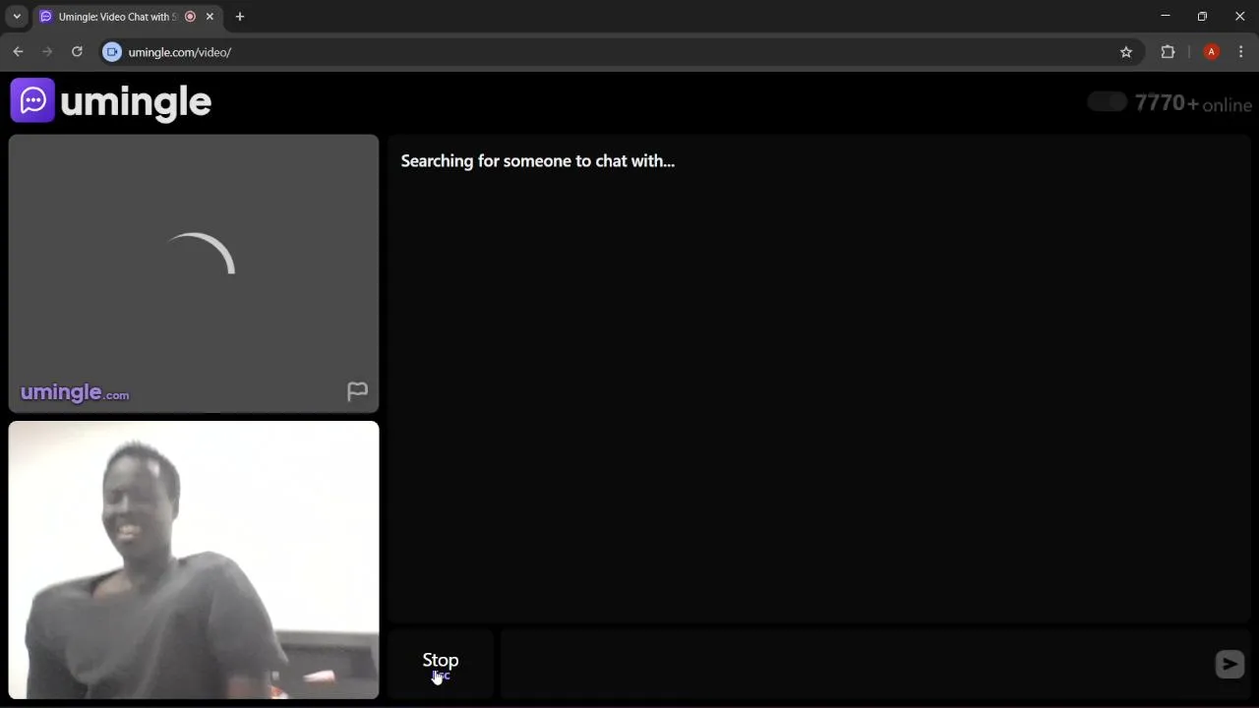Click the loading stranger video panel
This screenshot has width=1259, height=708.
coord(194,272)
